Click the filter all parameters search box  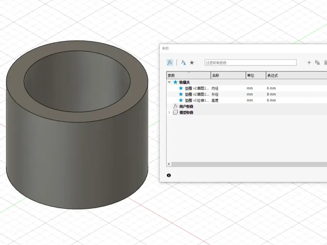click(251, 62)
